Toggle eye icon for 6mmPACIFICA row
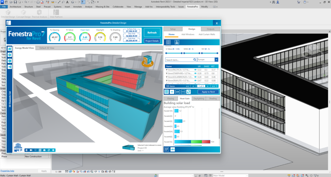 (195, 70)
